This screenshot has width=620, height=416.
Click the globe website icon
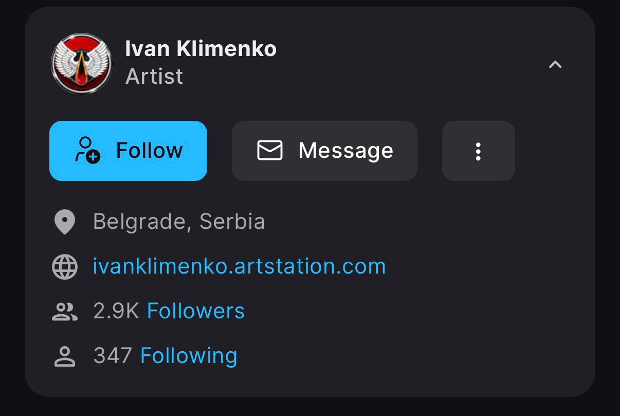[x=65, y=267]
